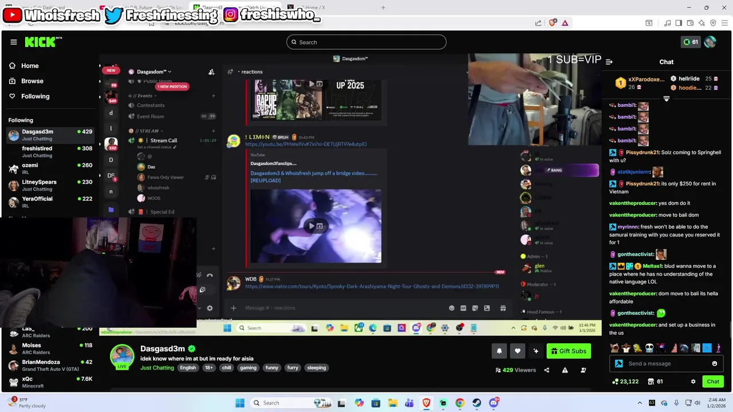Open ozemi channel in Following list
733x412 pixels.
(x=50, y=168)
